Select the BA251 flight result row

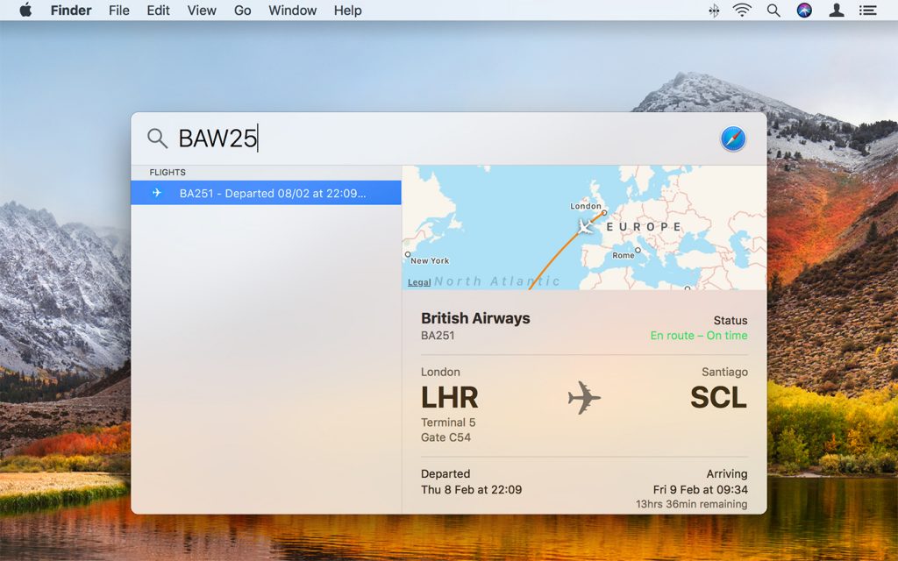(266, 193)
